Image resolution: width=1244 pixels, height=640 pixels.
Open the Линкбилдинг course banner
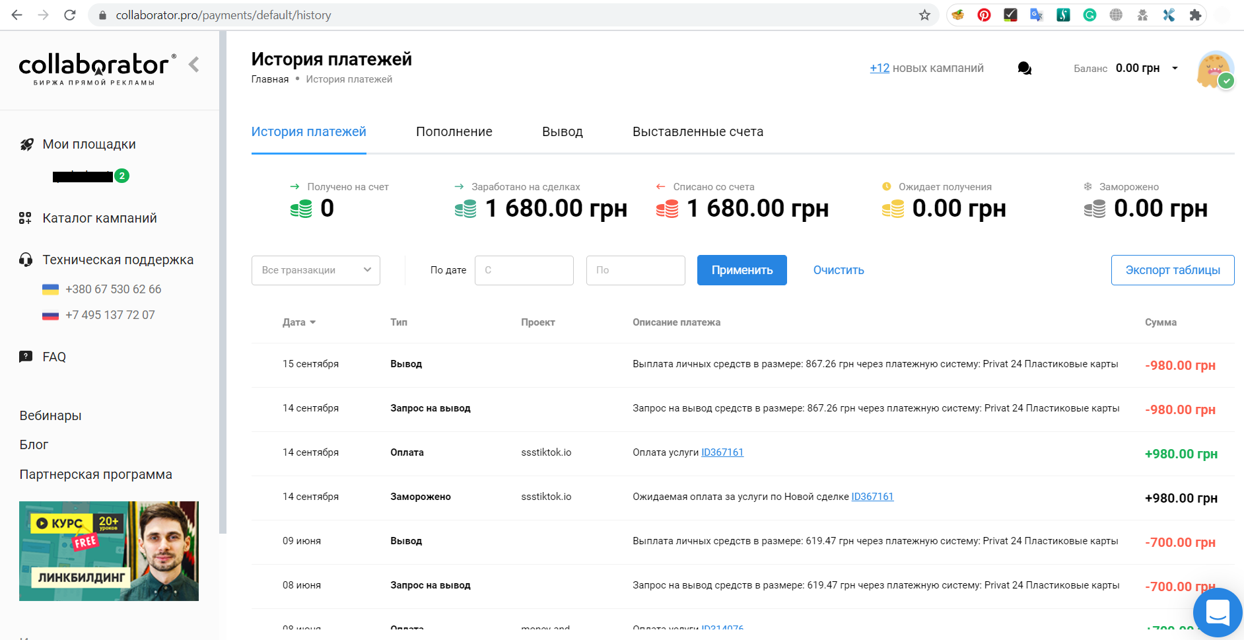109,551
